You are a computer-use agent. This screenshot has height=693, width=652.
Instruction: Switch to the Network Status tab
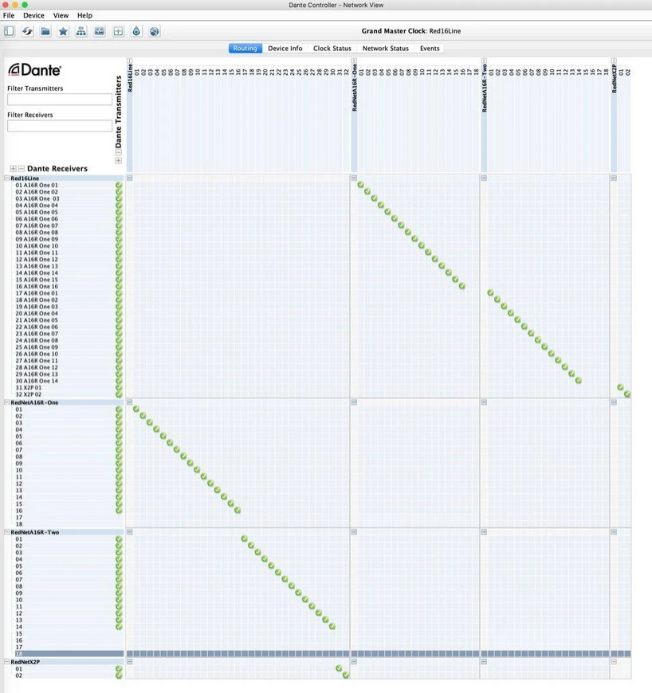click(x=385, y=49)
